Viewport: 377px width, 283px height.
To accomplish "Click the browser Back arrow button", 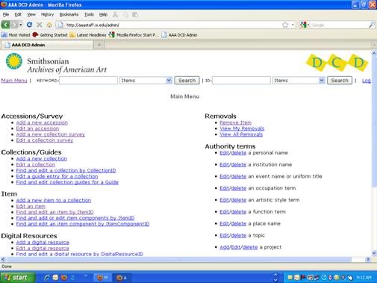I will tap(5, 25).
